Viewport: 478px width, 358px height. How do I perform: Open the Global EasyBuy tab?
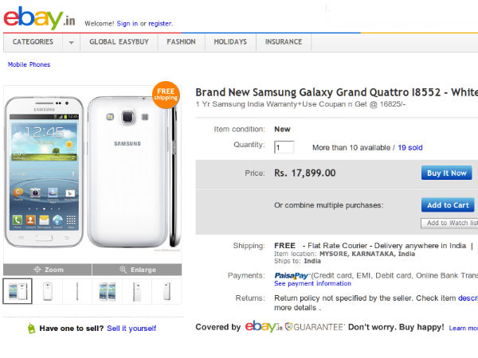coord(118,42)
